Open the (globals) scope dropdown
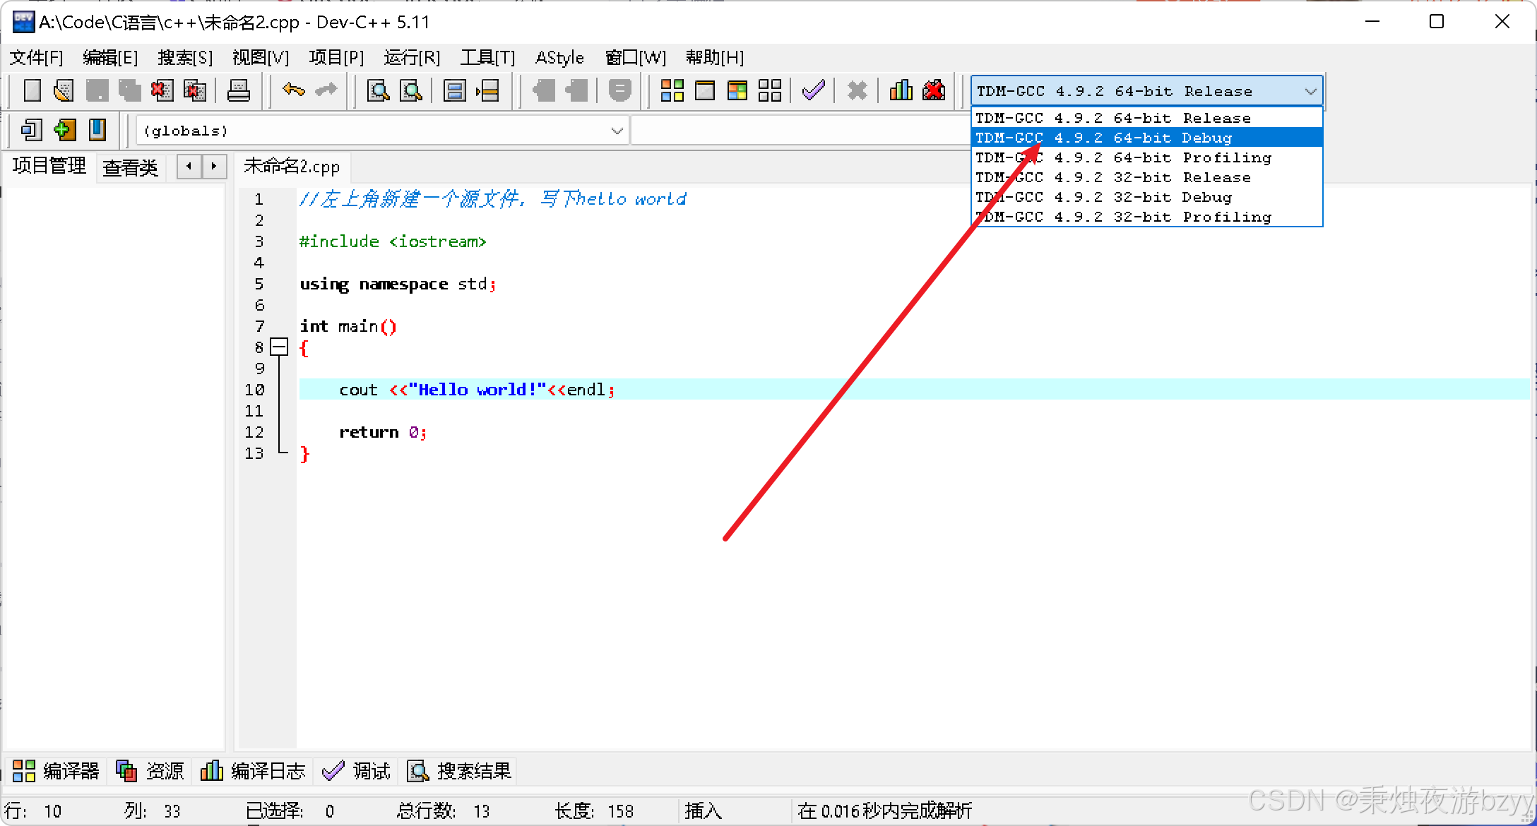 (x=617, y=131)
